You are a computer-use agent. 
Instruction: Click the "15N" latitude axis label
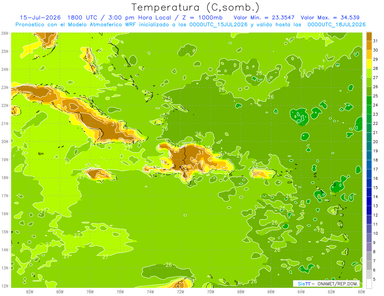pos(4,231)
